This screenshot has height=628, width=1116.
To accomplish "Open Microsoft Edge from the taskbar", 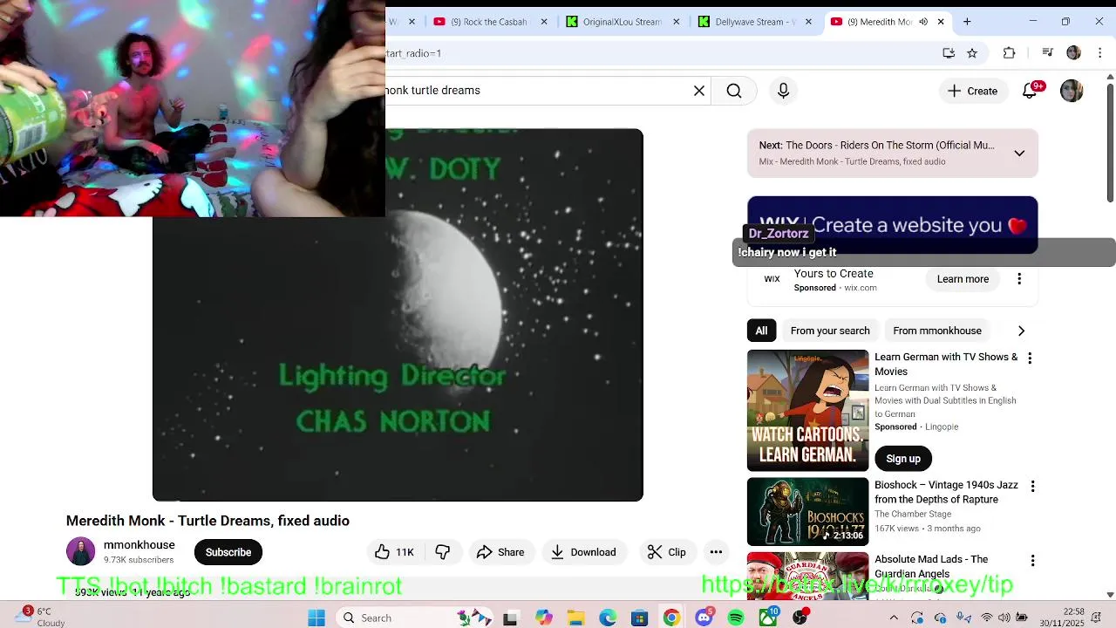I will [608, 618].
